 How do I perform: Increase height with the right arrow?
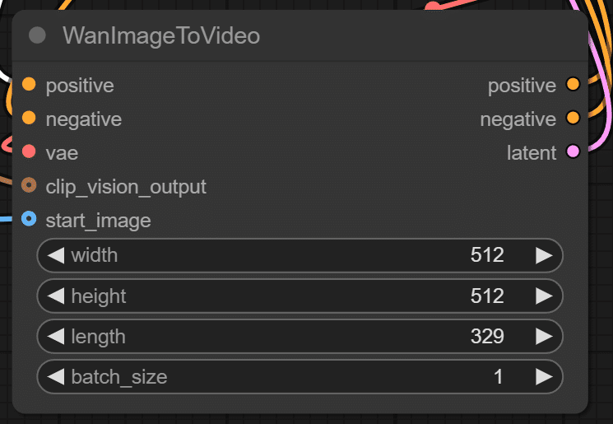[x=544, y=296]
